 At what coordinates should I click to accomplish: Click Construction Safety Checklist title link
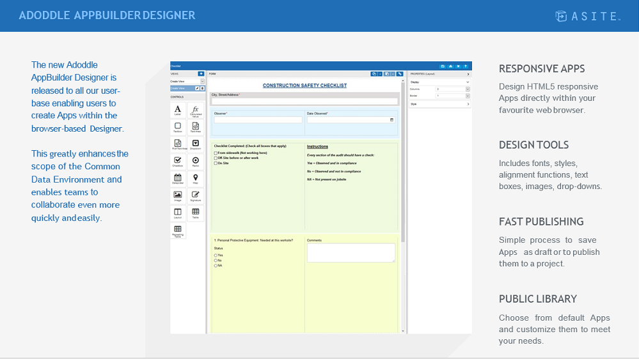coord(304,86)
